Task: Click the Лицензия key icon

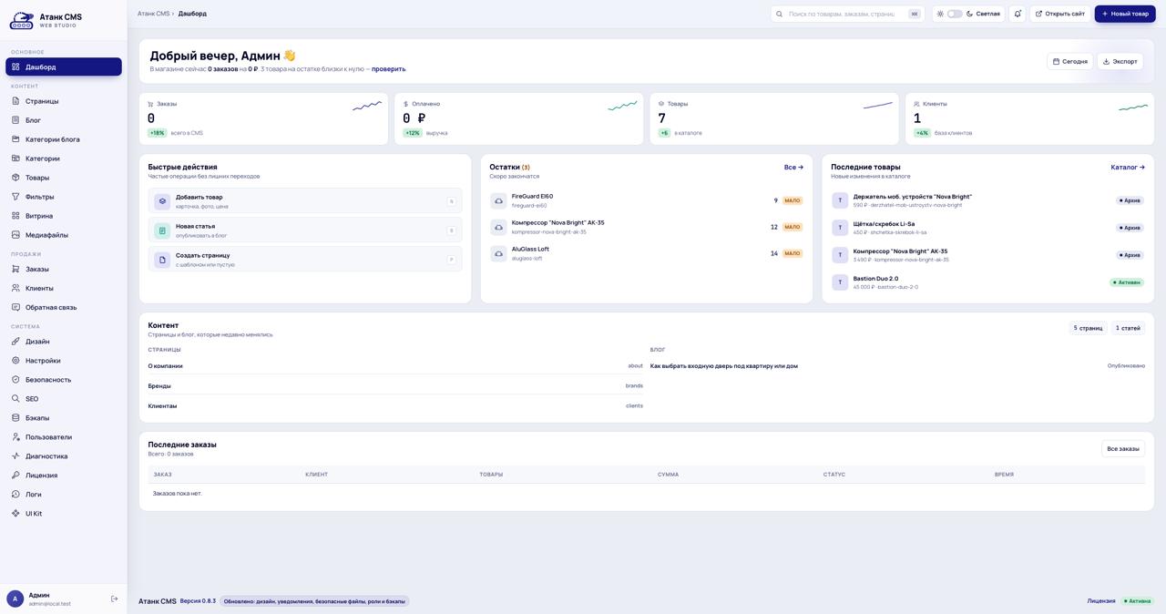Action: [x=15, y=476]
